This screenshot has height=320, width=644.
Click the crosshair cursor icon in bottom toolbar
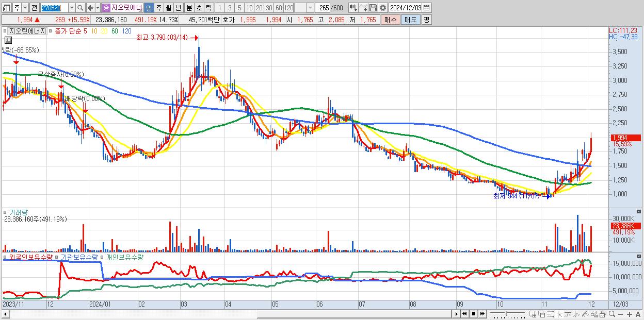click(559, 314)
